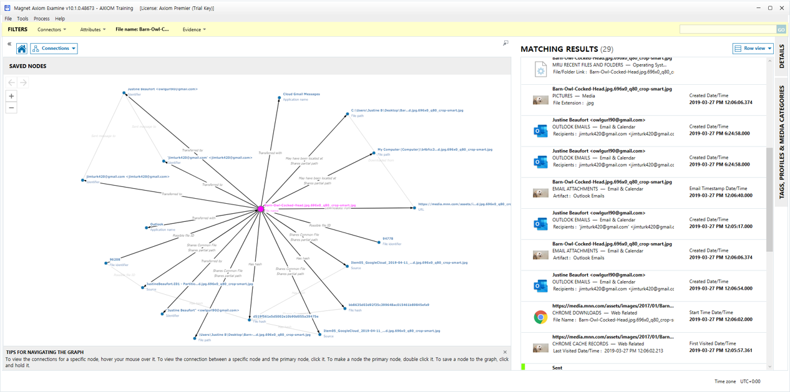Click the Chrome icon in Chrome Downloads result
Screen dimensions: 790x392
tap(540, 317)
